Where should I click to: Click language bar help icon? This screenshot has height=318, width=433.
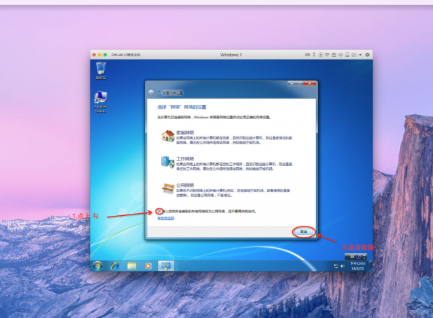pos(359,256)
